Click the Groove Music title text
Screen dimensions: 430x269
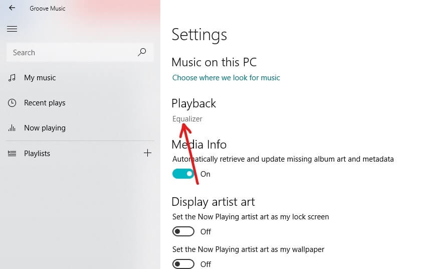click(x=48, y=8)
